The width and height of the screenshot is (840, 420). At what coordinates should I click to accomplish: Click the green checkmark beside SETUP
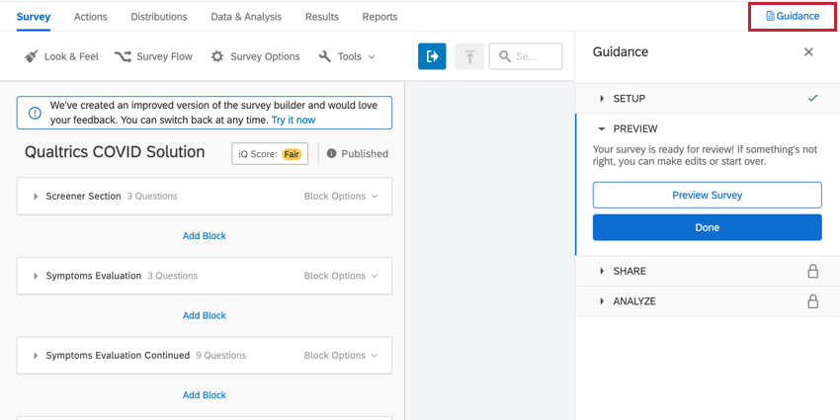(x=812, y=98)
